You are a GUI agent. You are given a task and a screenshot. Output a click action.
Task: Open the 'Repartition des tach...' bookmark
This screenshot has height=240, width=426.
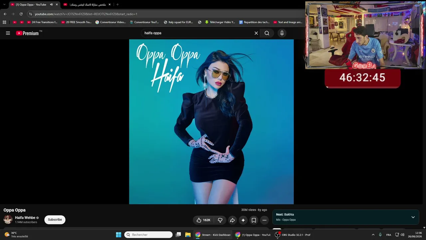click(x=254, y=22)
